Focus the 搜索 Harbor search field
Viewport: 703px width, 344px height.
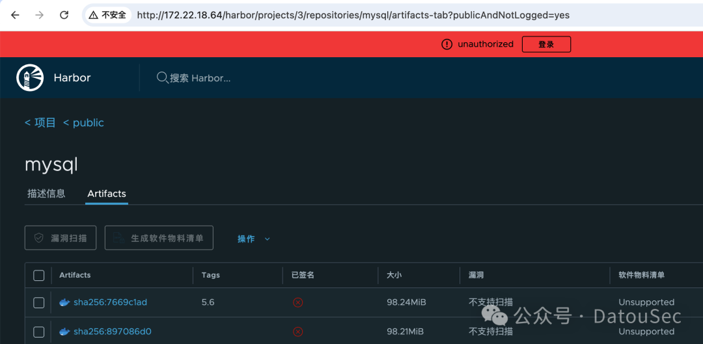click(200, 78)
